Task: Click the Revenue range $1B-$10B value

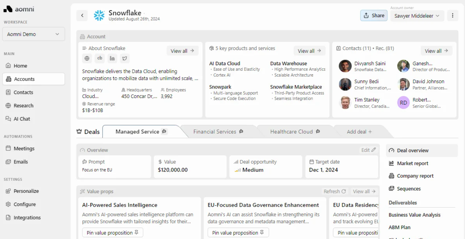Action: click(x=92, y=110)
